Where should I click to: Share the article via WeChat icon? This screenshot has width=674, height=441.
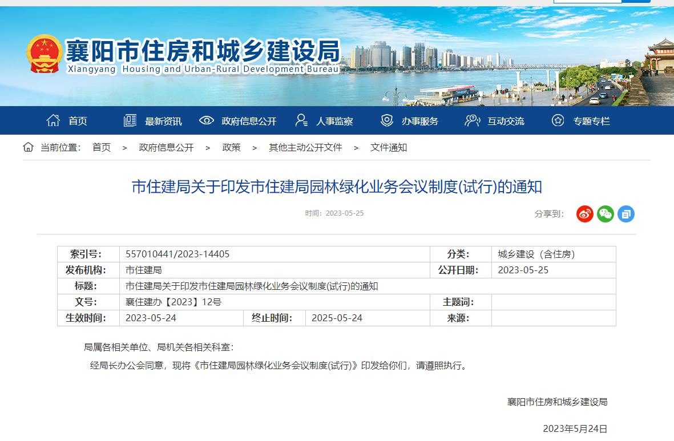pos(606,214)
